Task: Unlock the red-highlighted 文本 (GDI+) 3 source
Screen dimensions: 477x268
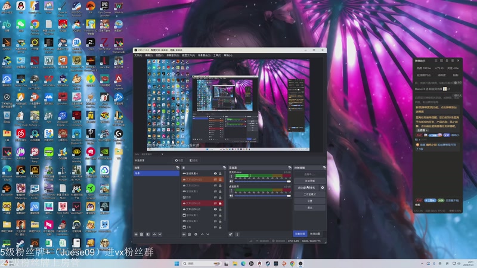Action: tap(220, 203)
